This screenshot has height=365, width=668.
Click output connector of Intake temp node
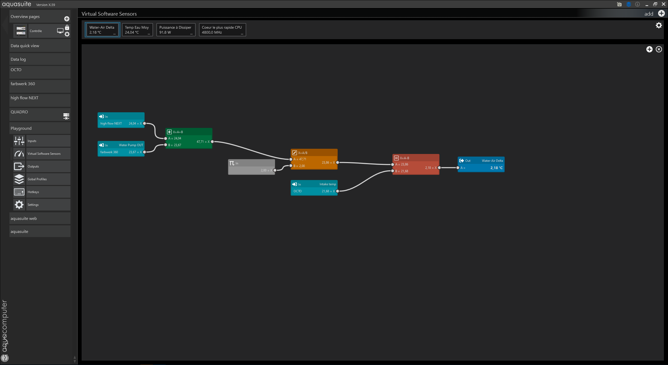tap(338, 191)
